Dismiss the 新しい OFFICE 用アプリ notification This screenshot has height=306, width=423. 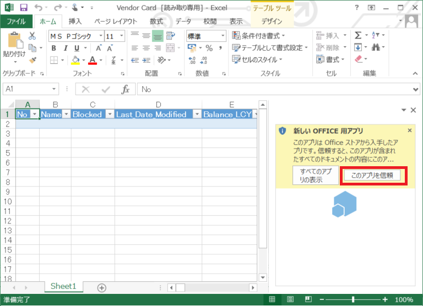click(410, 130)
